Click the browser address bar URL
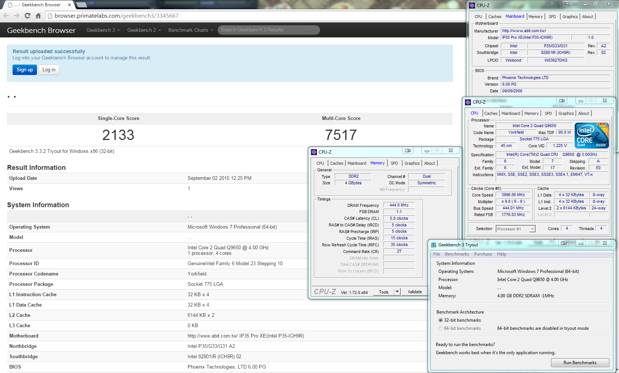 tap(116, 16)
